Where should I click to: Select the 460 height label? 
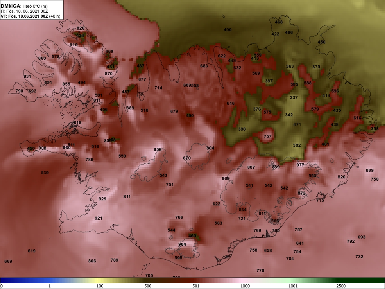pyautogui.click(x=192, y=236)
